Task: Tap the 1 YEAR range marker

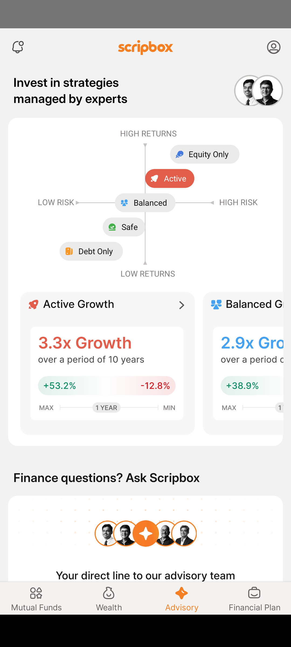Action: coord(106,408)
